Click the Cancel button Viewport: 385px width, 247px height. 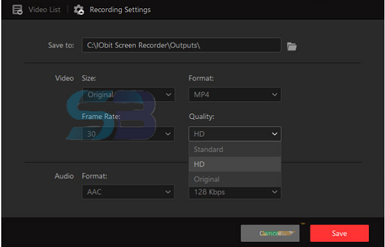[270, 234]
